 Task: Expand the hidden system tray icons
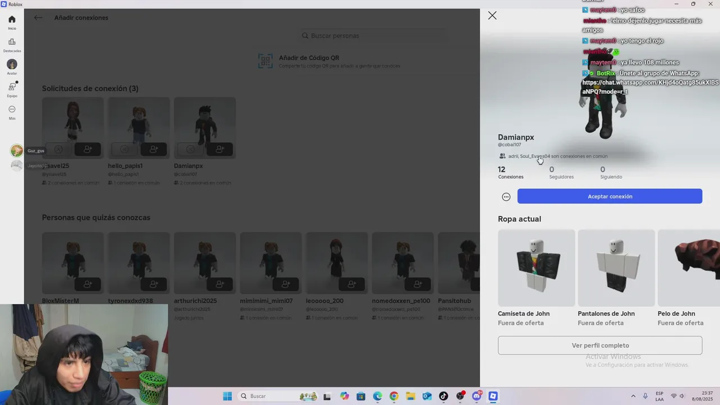tap(633, 396)
